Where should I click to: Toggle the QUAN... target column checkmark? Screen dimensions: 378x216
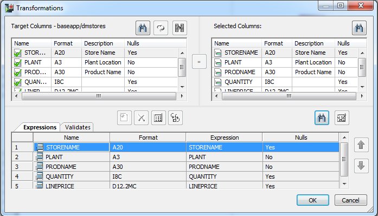click(17, 82)
